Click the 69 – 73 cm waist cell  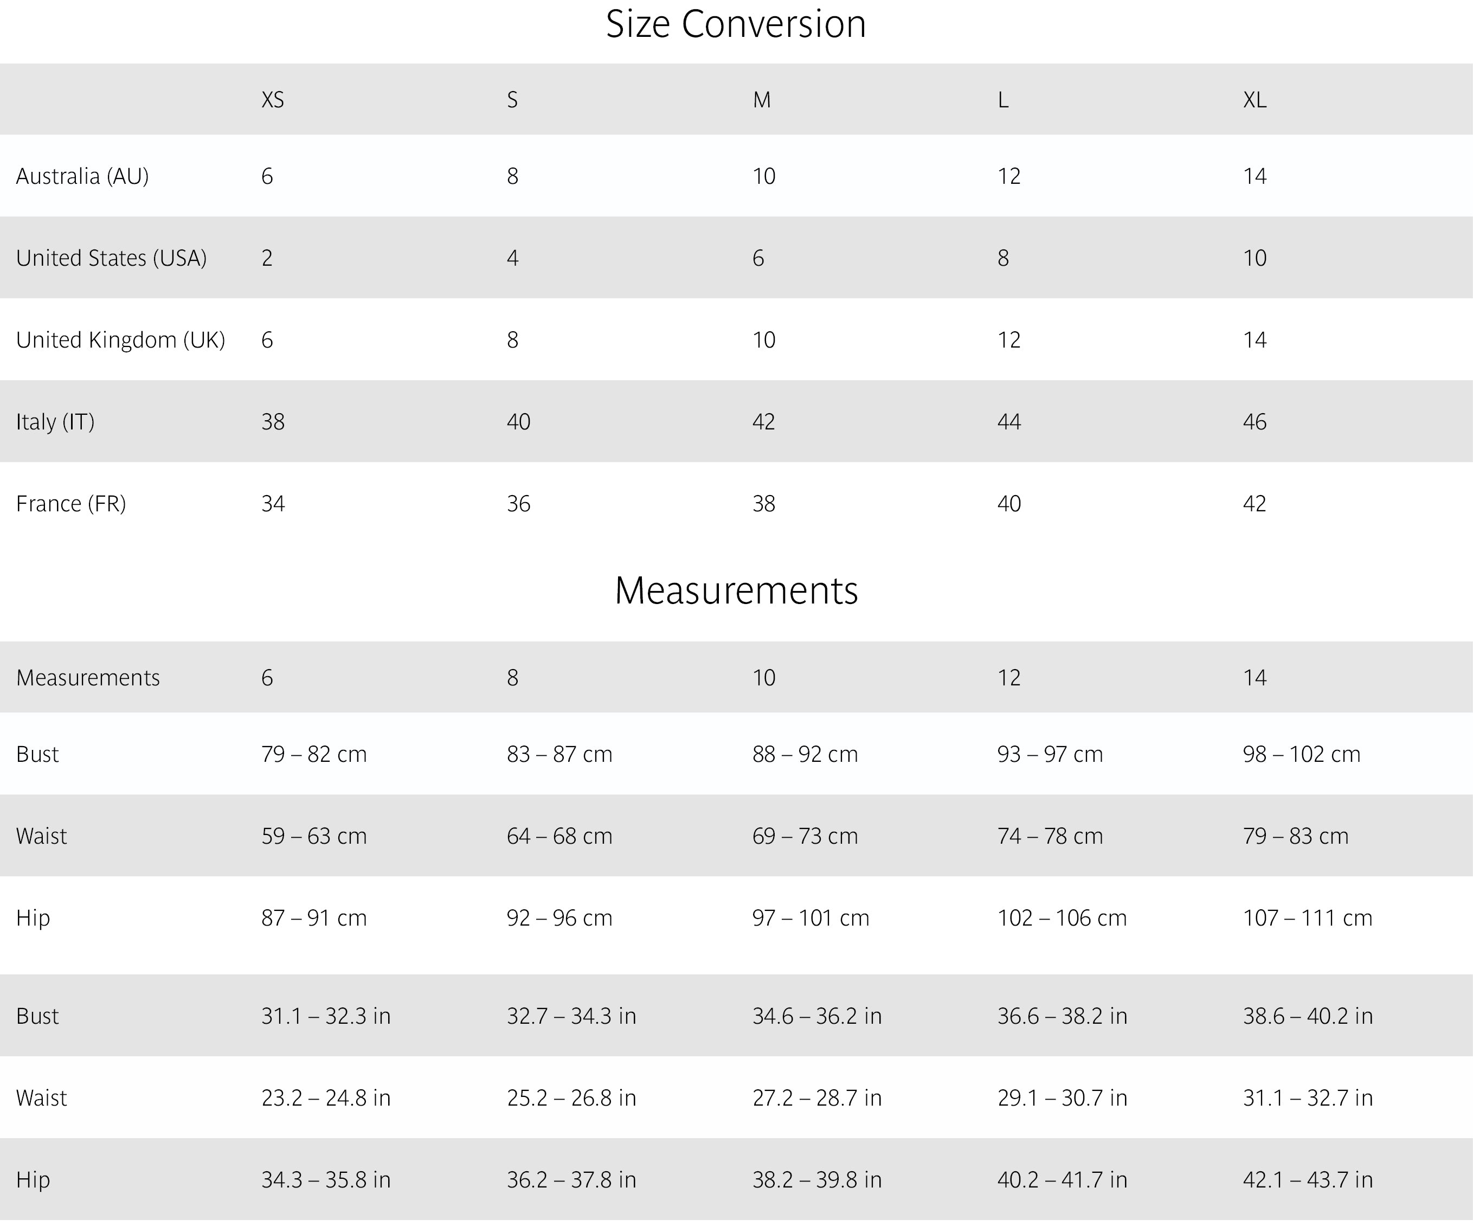(x=805, y=836)
